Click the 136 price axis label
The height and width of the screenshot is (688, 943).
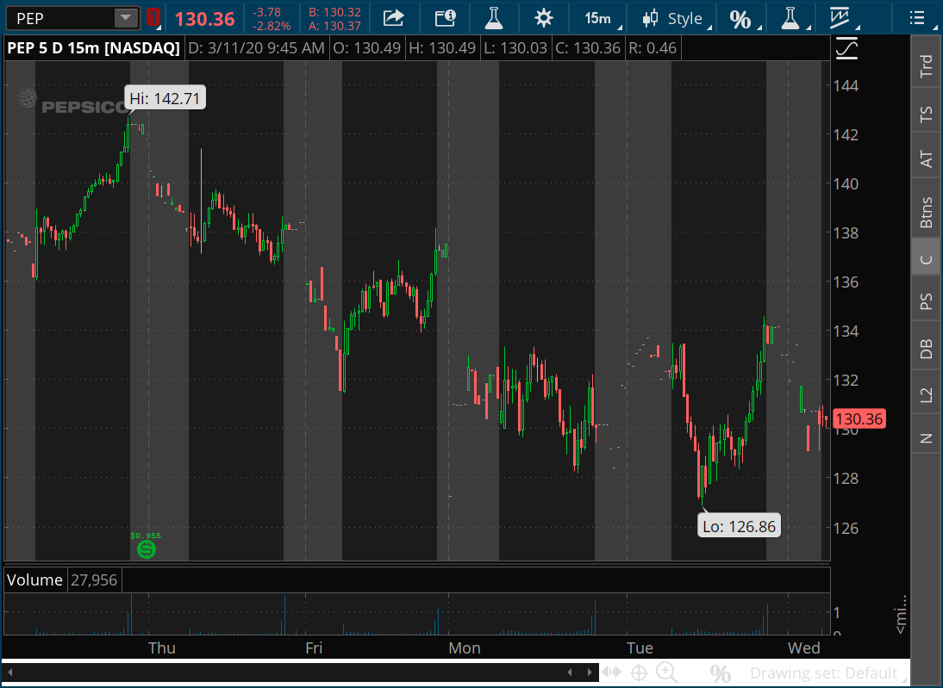coord(846,282)
